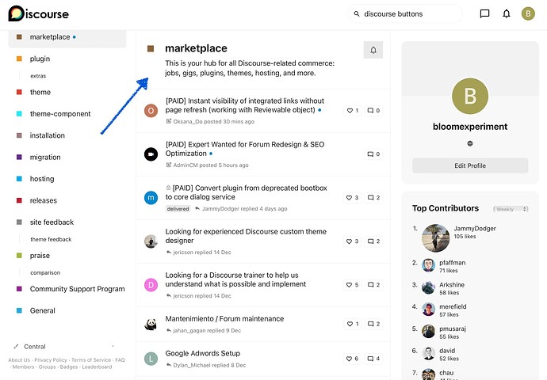
Task: Open JammyDodger contributor profile
Action: (x=474, y=229)
